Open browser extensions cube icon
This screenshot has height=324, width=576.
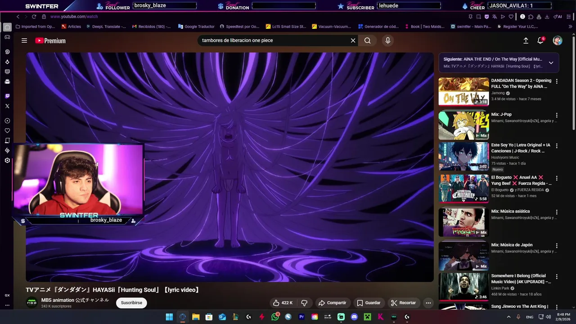tap(531, 17)
